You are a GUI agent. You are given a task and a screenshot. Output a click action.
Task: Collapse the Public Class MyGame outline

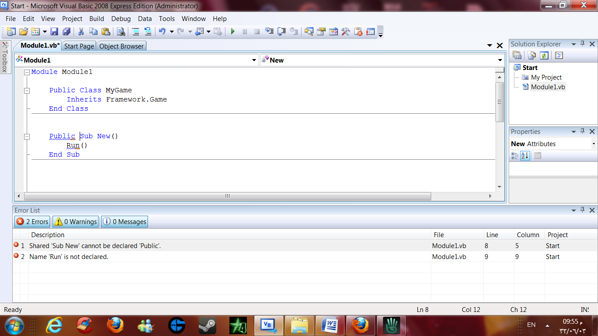point(27,91)
